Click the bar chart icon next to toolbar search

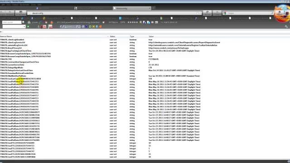point(29,22)
